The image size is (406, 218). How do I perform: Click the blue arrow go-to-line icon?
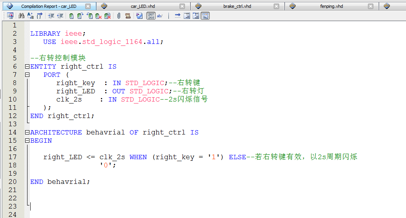click(x=177, y=16)
